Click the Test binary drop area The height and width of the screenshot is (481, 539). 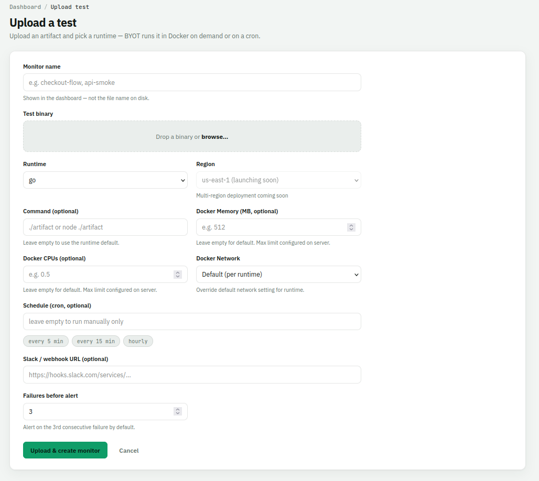tap(192, 136)
